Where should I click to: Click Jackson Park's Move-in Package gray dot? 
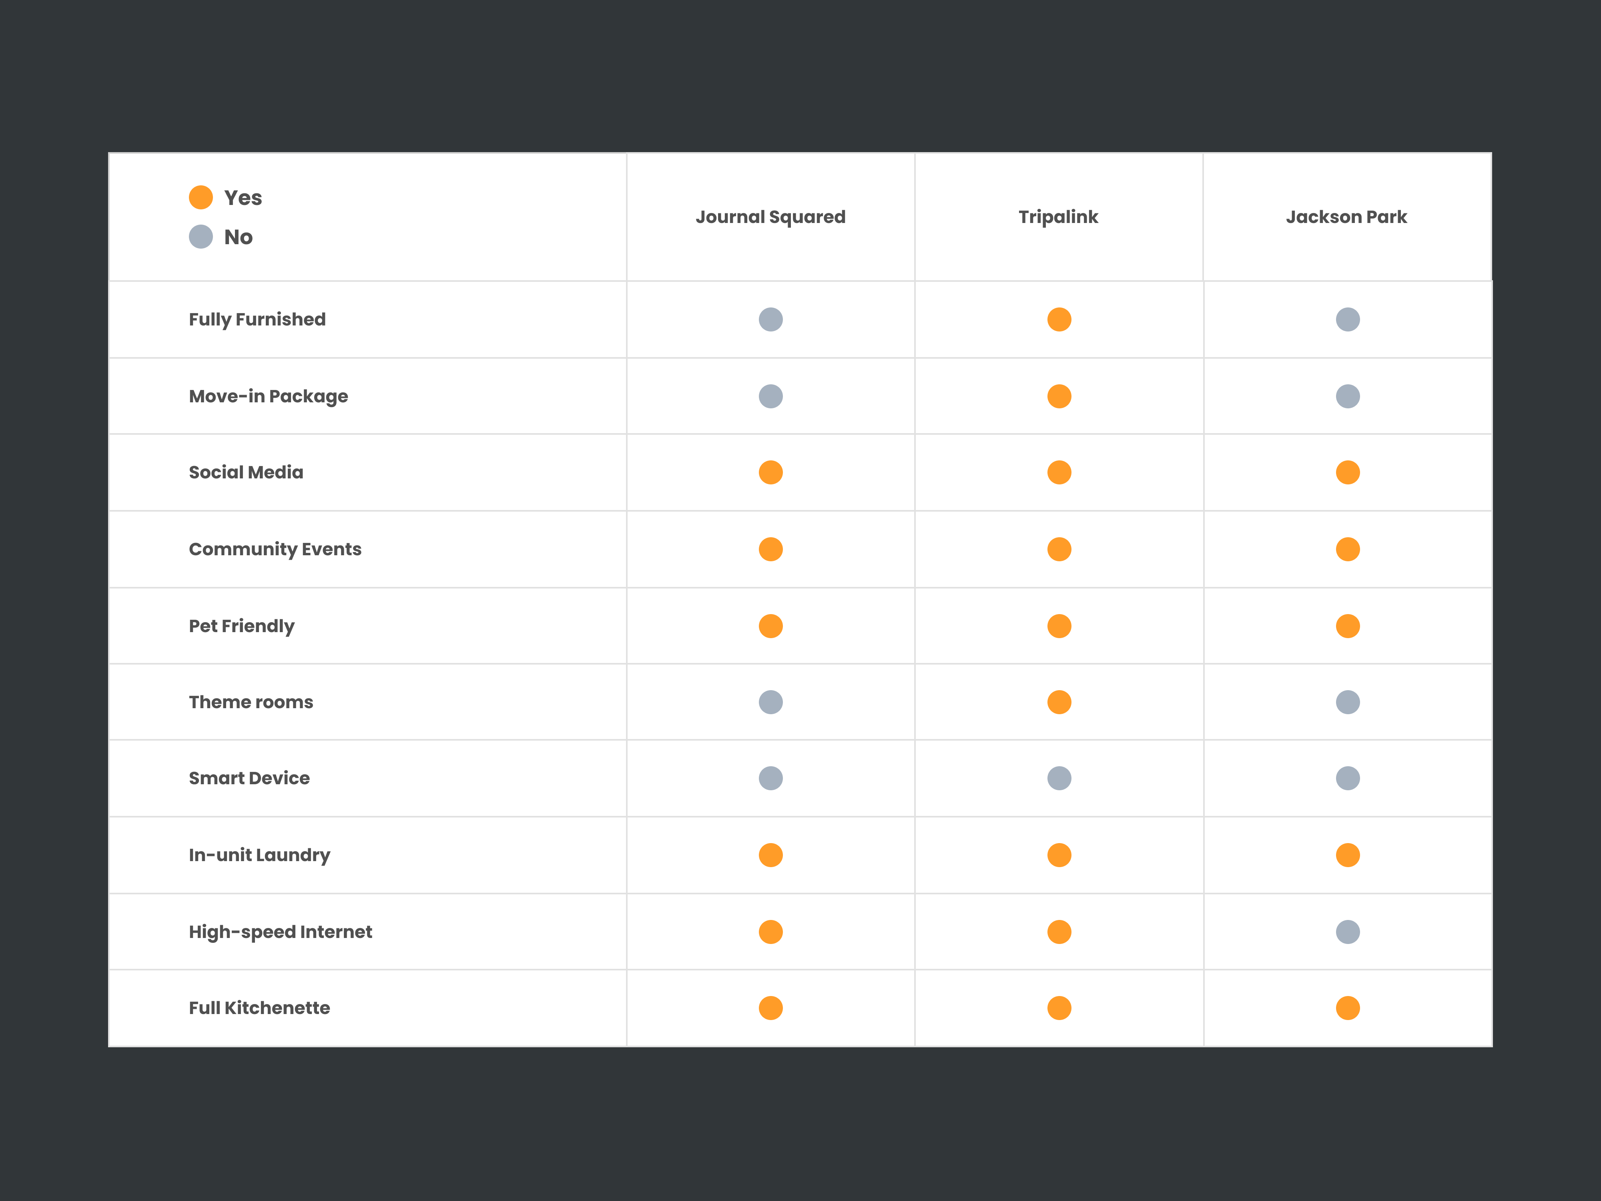1348,396
